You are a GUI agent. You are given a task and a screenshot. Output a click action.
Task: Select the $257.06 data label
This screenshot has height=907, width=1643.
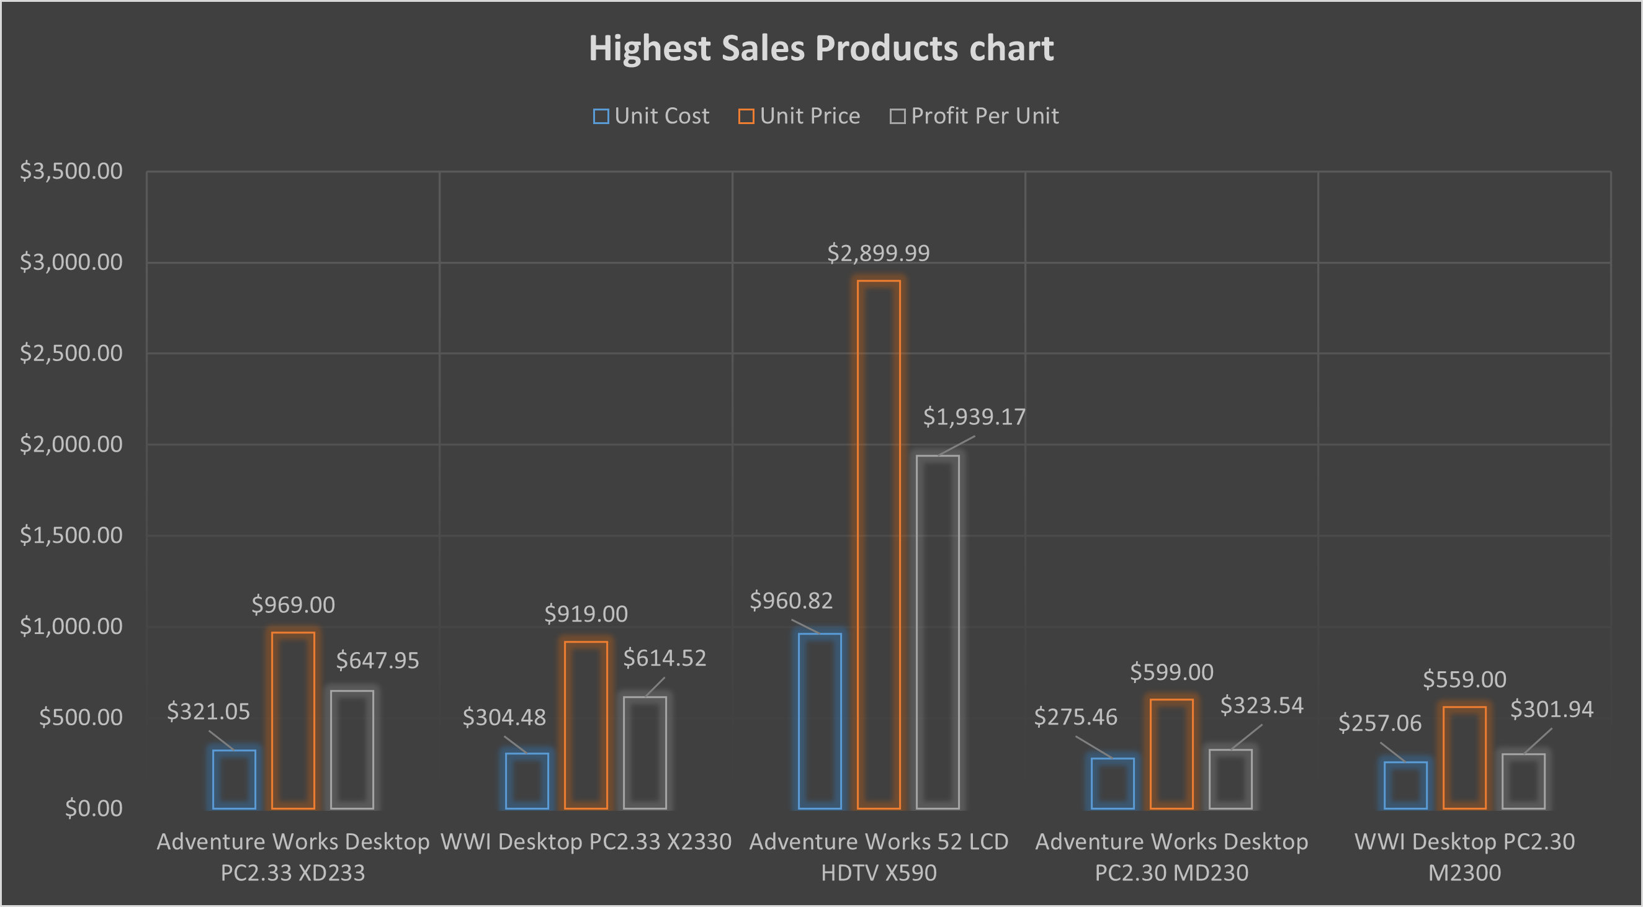pos(1379,723)
